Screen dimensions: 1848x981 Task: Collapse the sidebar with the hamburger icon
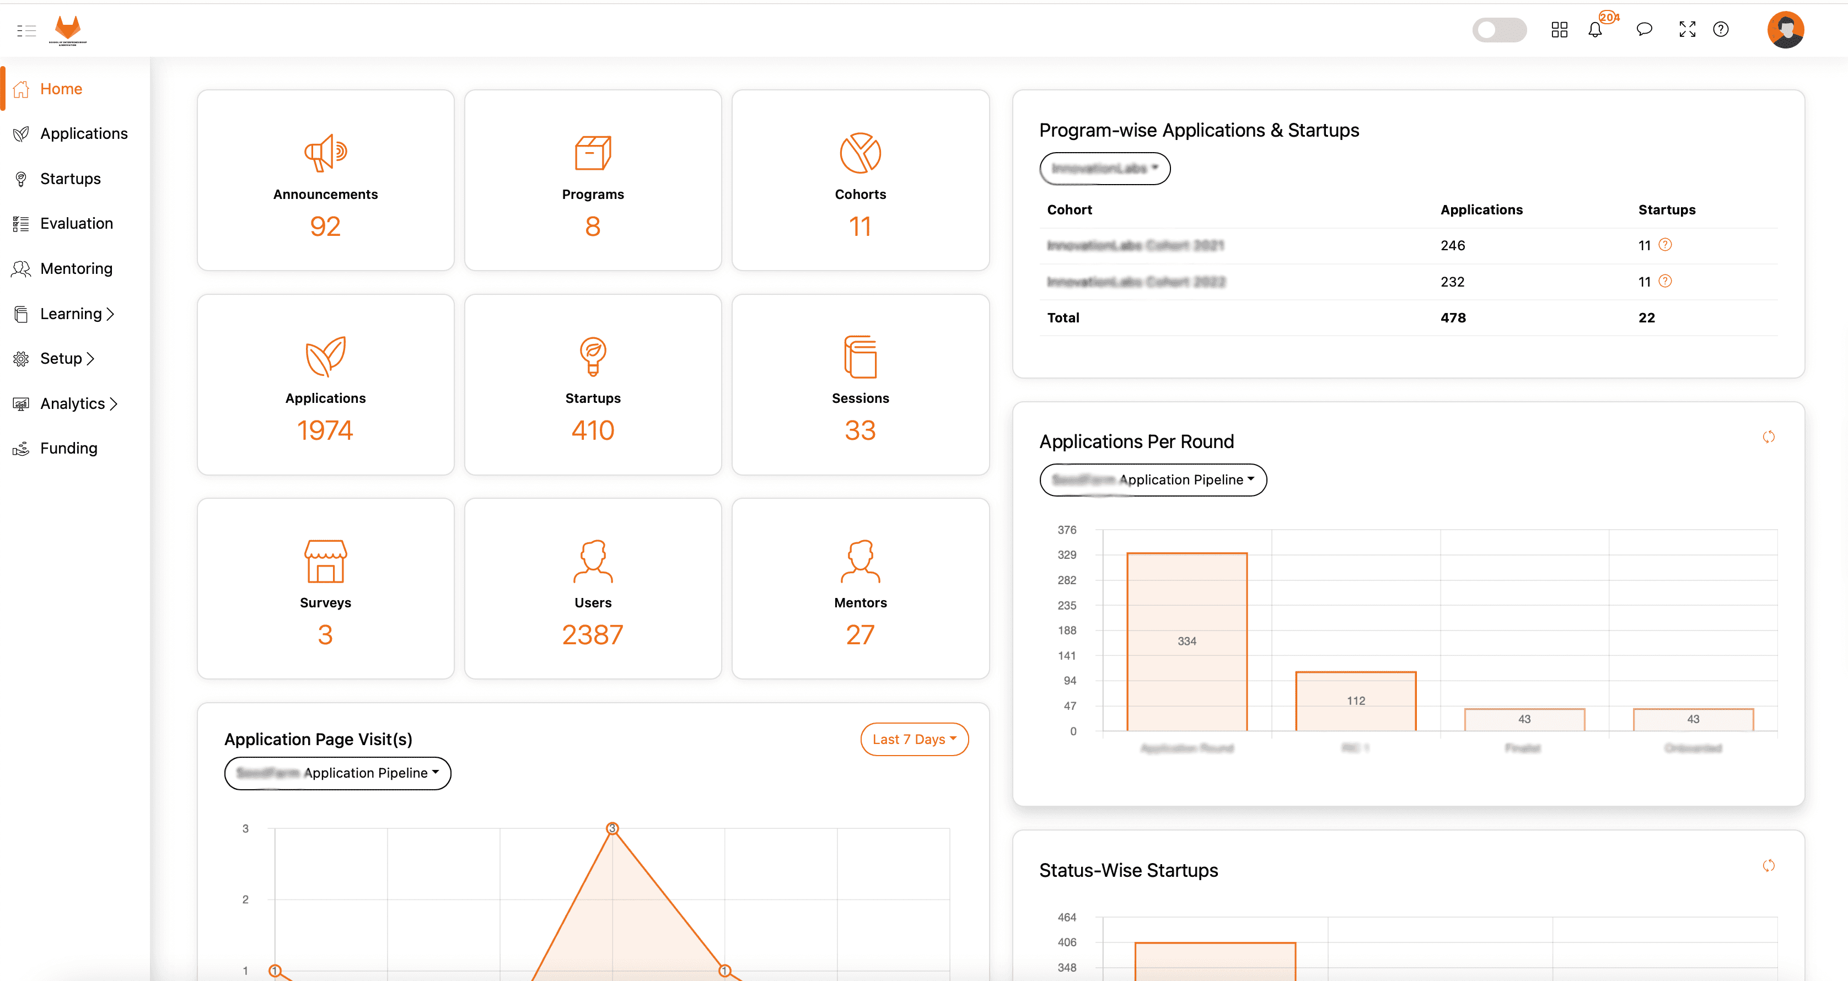pos(26,30)
